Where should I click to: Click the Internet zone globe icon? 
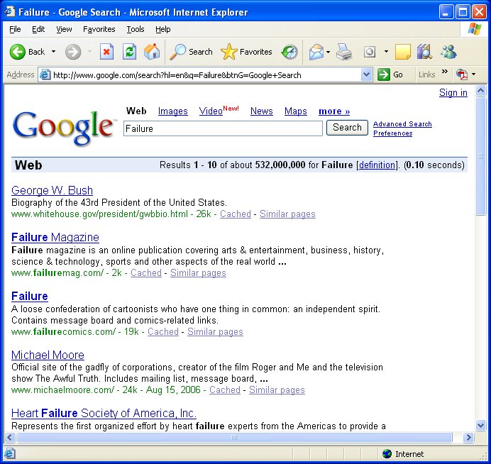point(387,453)
